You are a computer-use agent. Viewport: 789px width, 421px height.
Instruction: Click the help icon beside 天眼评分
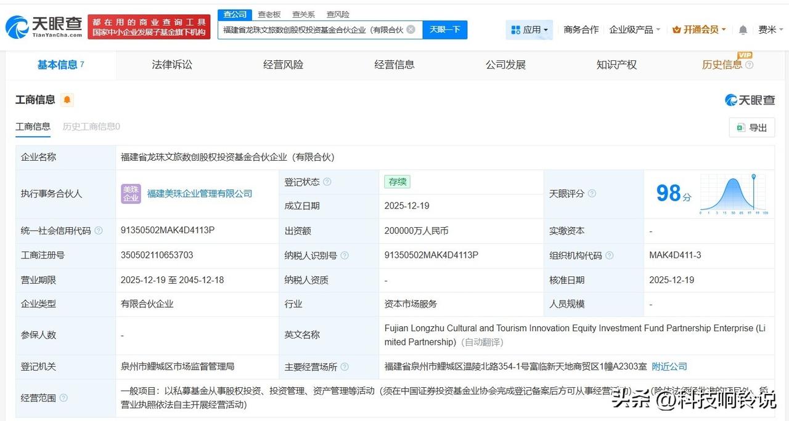point(592,193)
